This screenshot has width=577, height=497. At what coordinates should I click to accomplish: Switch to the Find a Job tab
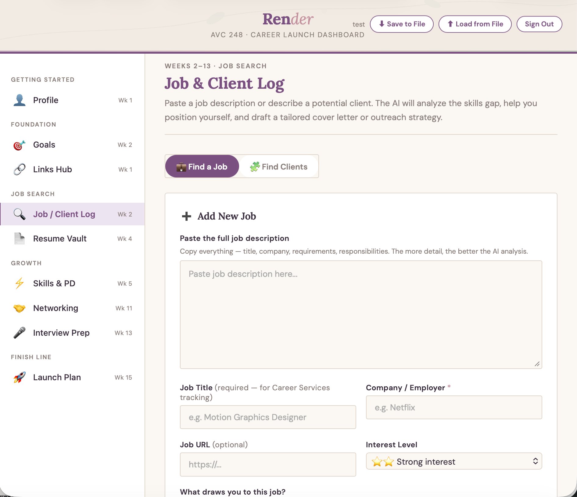click(x=202, y=166)
